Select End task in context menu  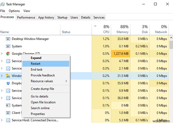pyautogui.click(x=36, y=70)
